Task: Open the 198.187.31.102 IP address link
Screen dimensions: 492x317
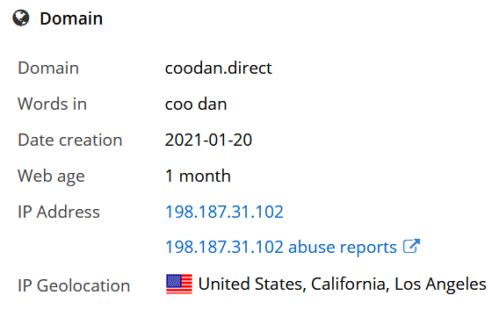Action: 224,212
